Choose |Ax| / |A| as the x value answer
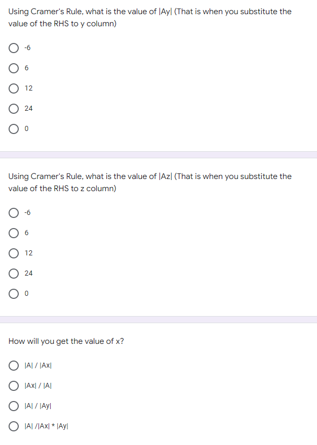317x445 pixels. pyautogui.click(x=14, y=385)
